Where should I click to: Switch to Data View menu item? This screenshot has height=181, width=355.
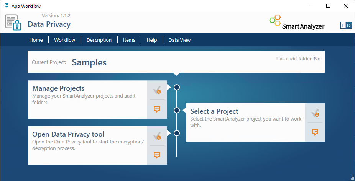pyautogui.click(x=179, y=40)
